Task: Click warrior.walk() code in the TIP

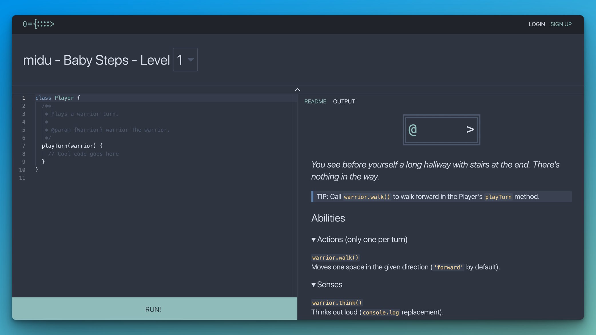Action: pyautogui.click(x=367, y=197)
